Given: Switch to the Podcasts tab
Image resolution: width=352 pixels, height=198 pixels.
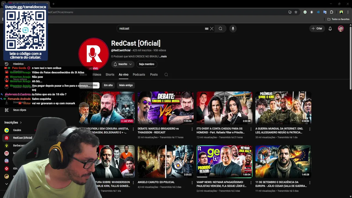Looking at the screenshot, I should point(139,75).
